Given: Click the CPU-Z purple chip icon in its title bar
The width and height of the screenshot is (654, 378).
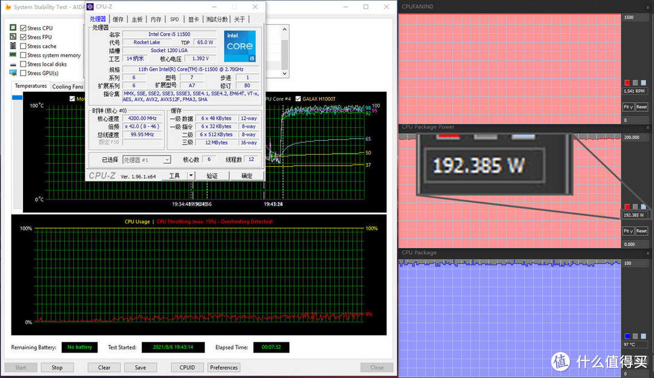Looking at the screenshot, I should pos(90,7).
